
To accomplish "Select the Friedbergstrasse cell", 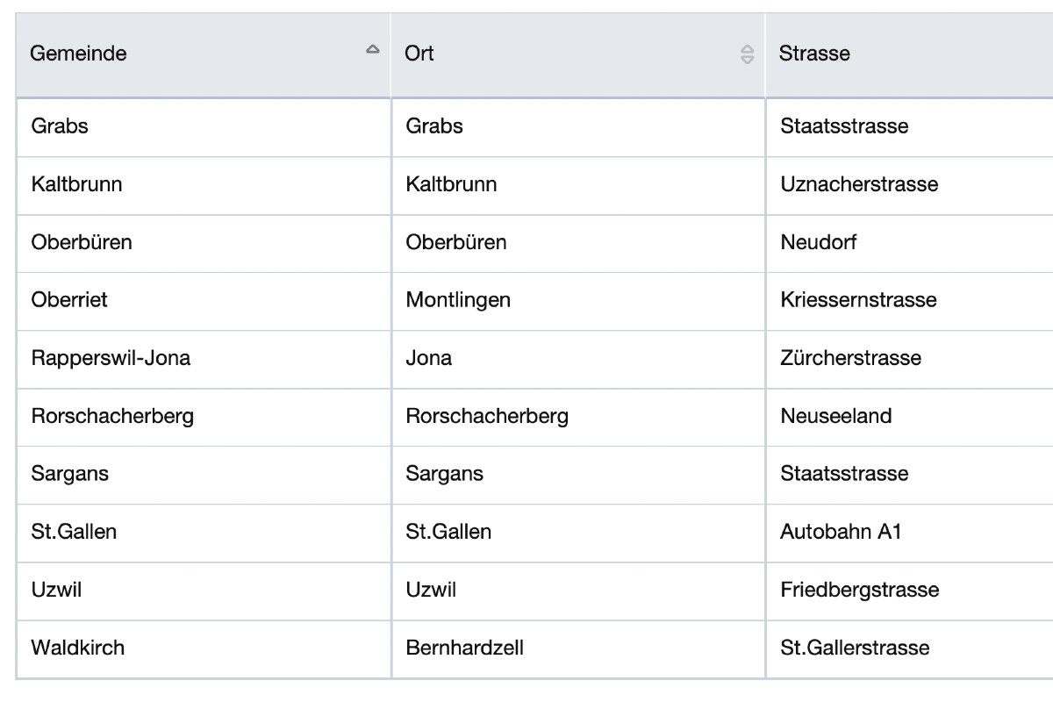I will 859,590.
